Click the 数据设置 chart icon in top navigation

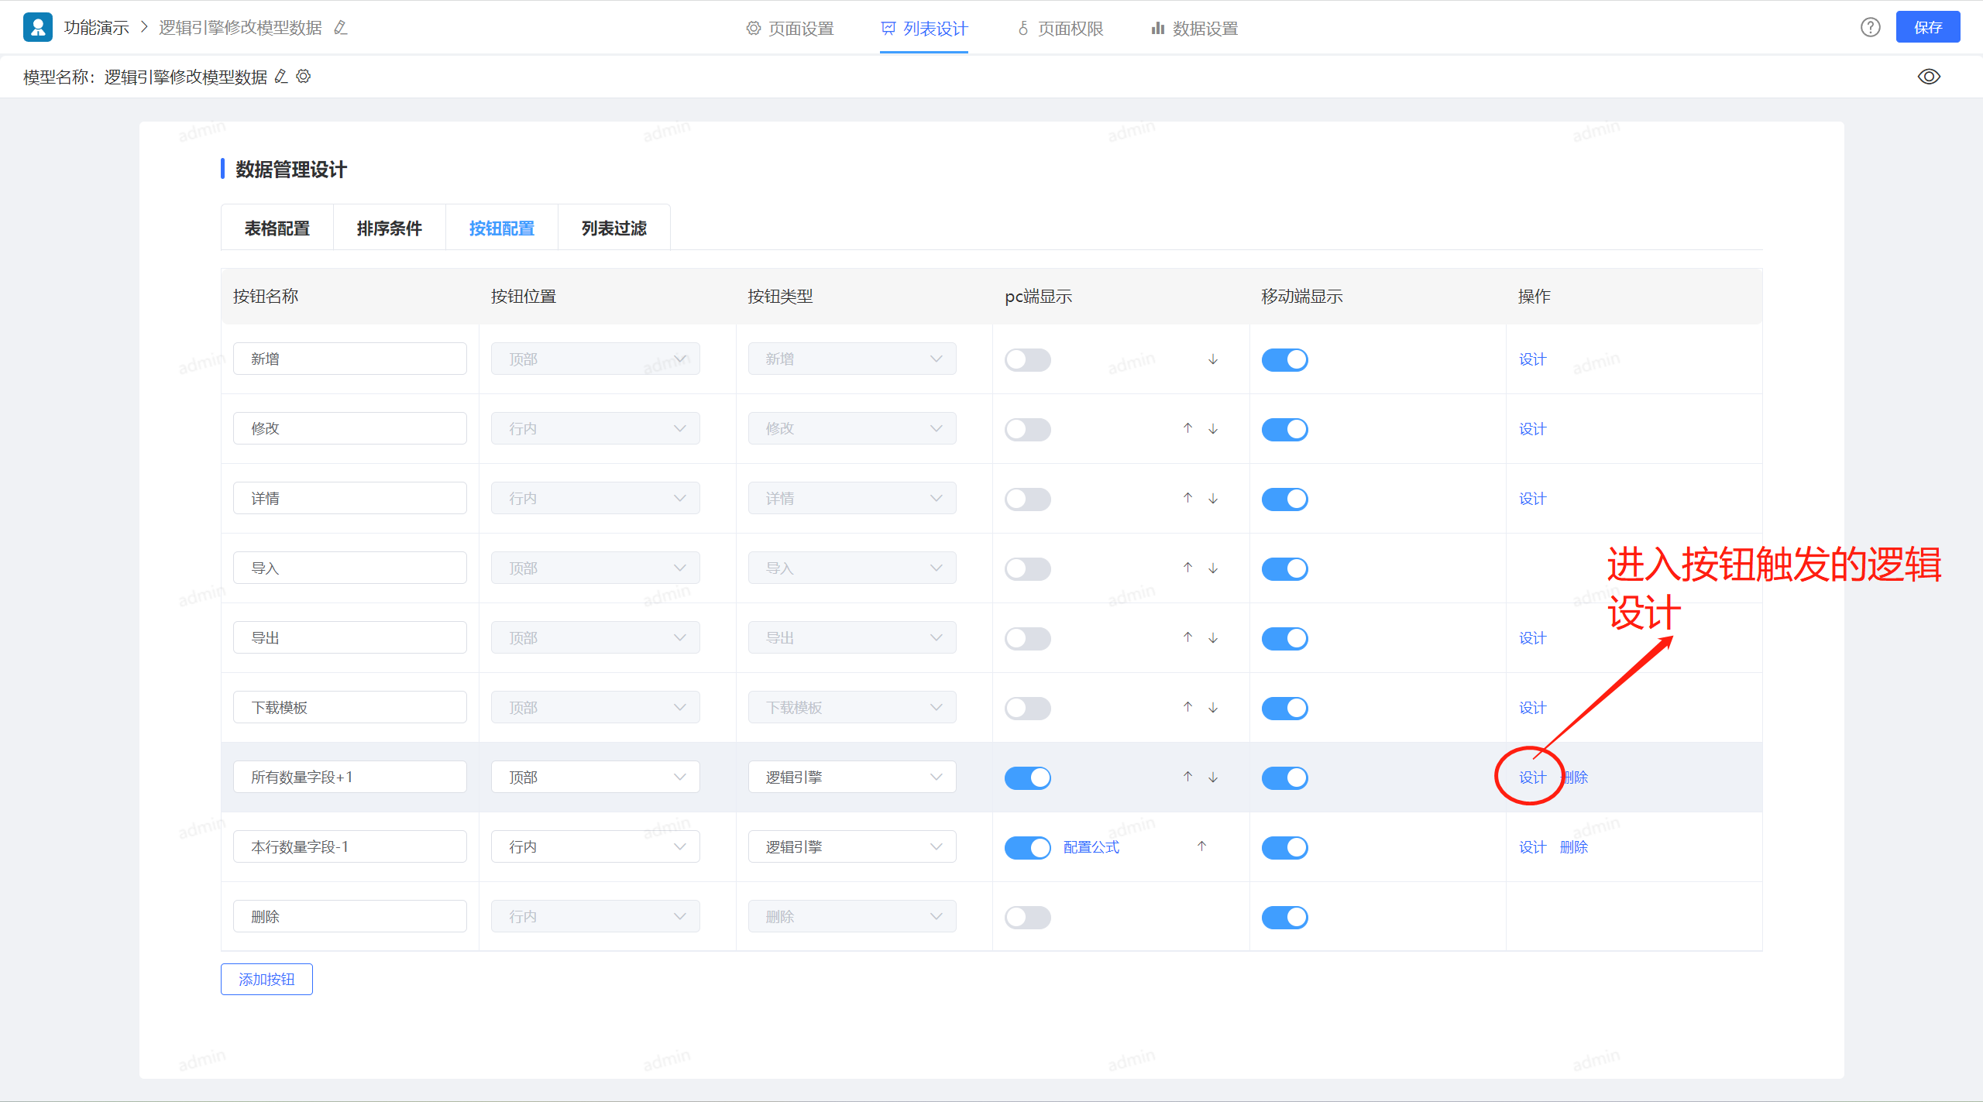(1157, 28)
